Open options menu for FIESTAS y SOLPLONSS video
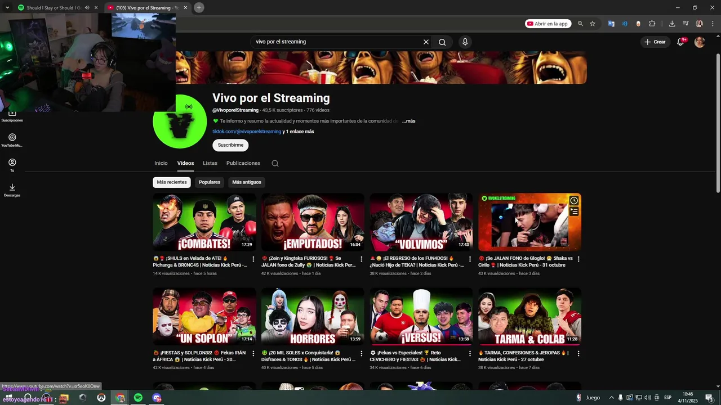The height and width of the screenshot is (405, 721). click(253, 353)
